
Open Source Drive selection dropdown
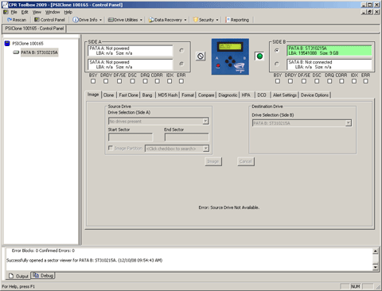205,121
